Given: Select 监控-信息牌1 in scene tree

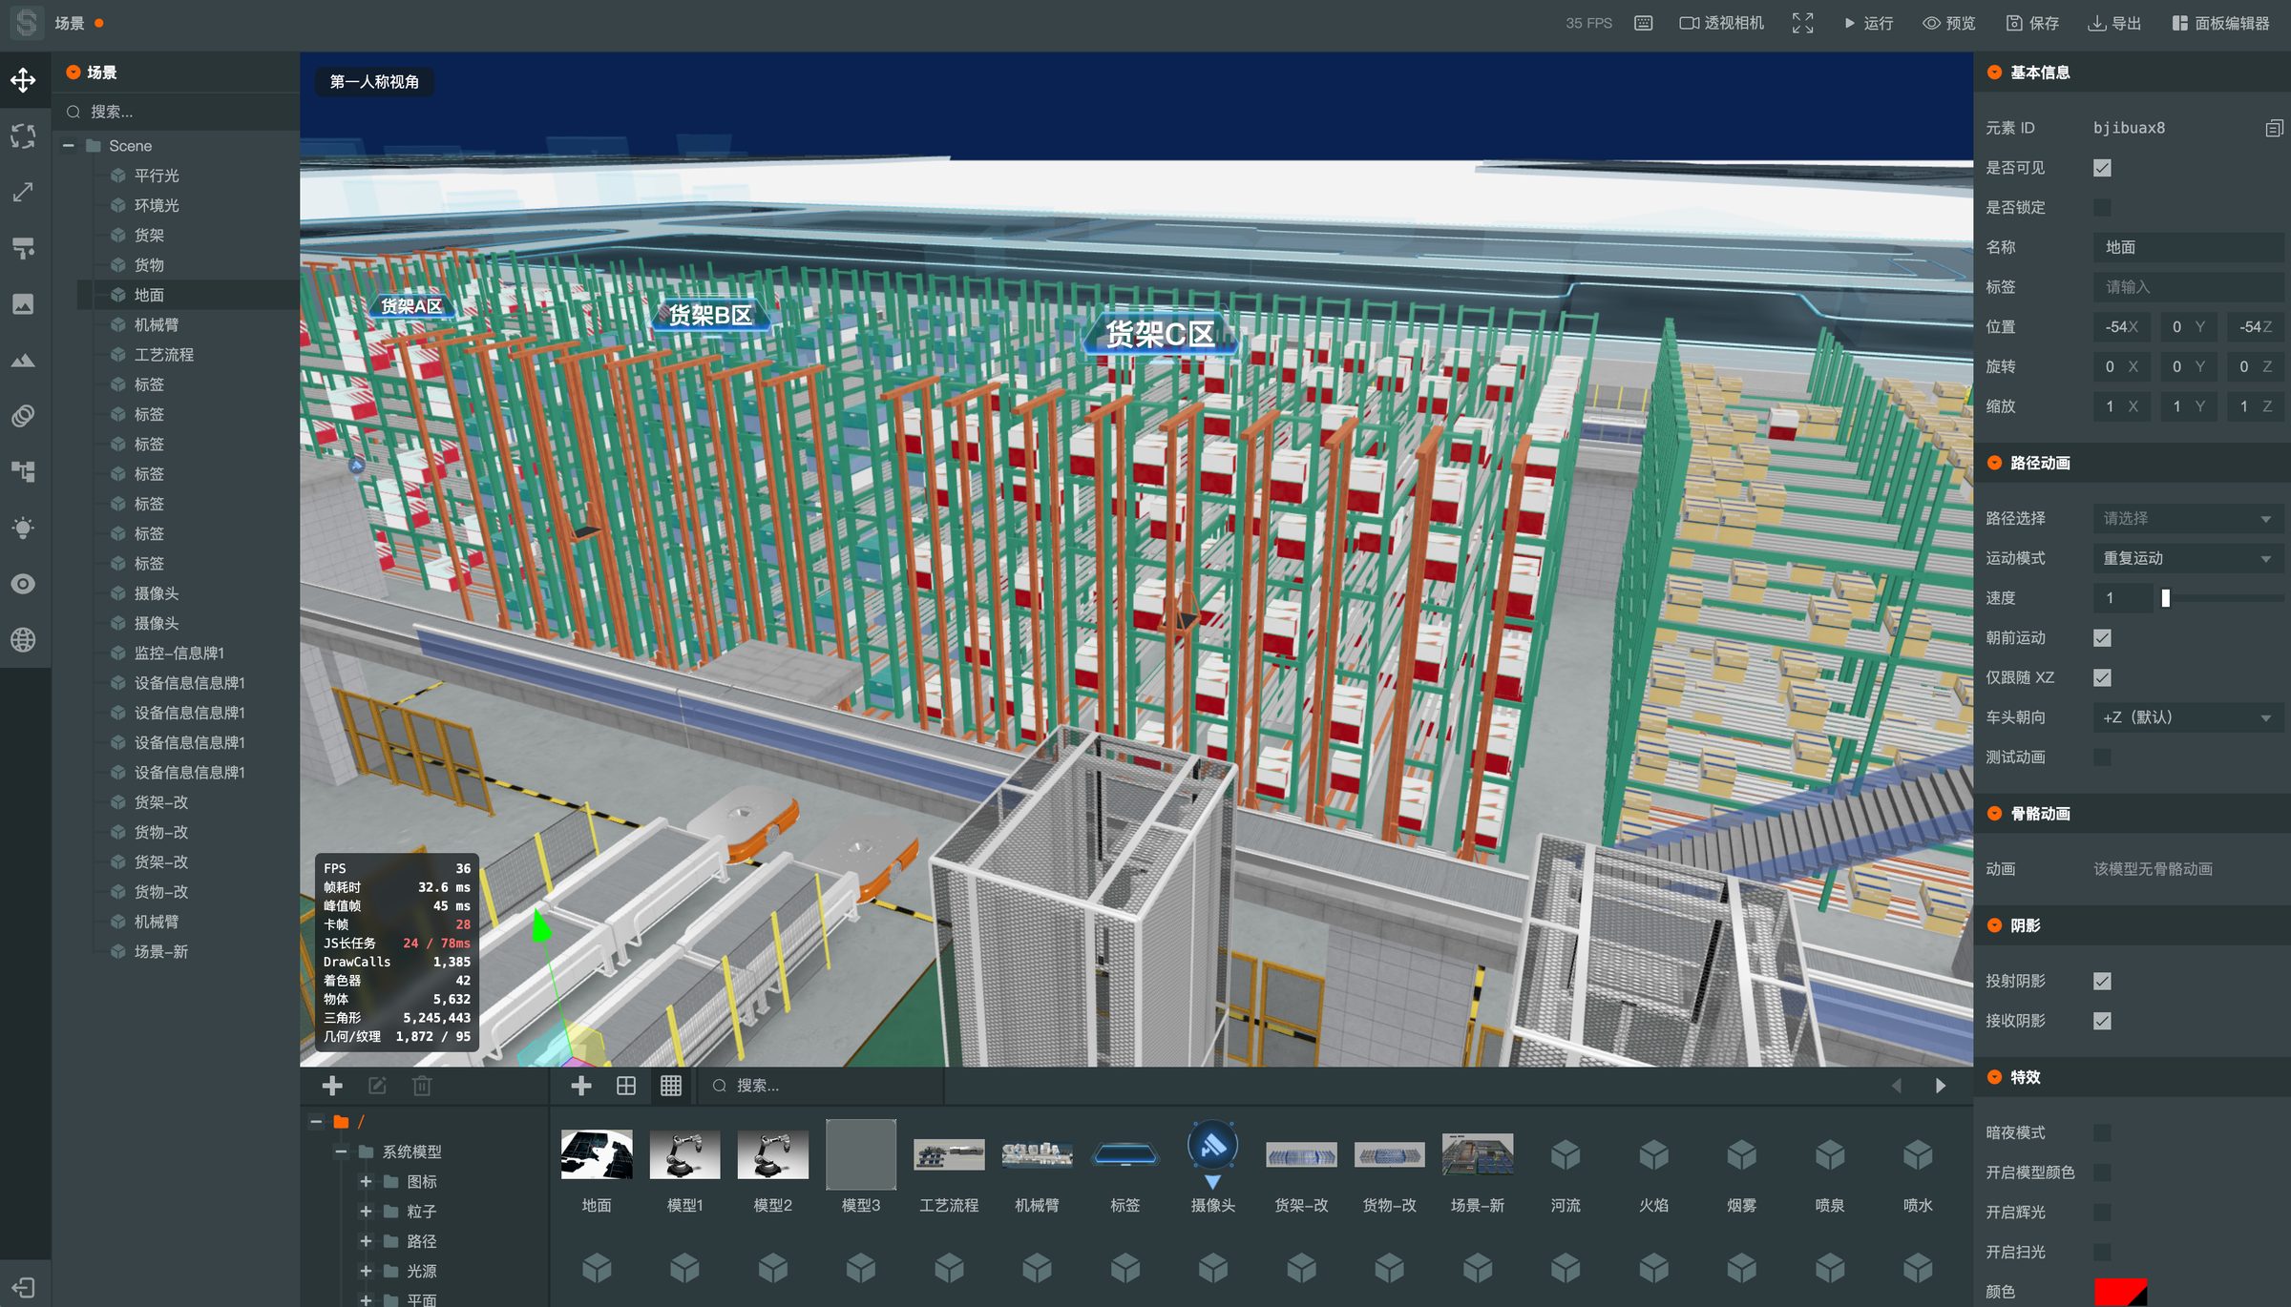Looking at the screenshot, I should click(179, 653).
